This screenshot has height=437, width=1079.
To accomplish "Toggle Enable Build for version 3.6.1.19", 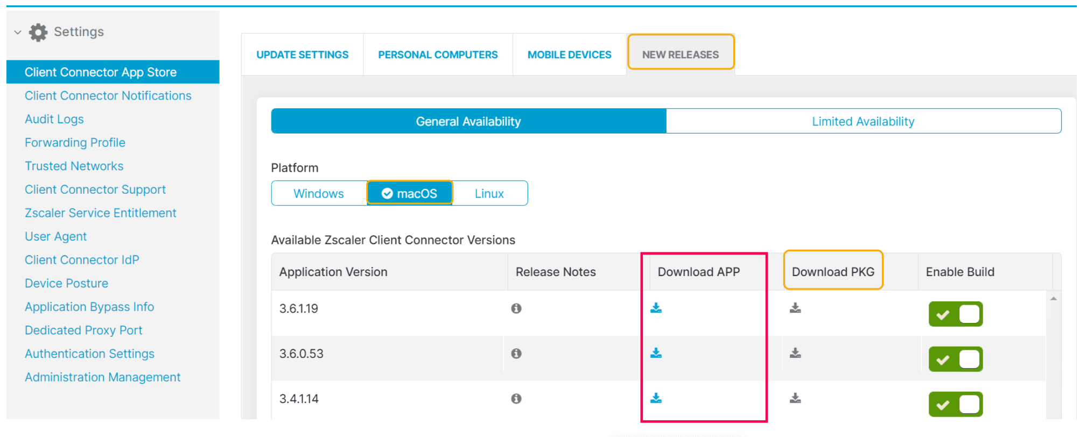I will click(x=956, y=314).
